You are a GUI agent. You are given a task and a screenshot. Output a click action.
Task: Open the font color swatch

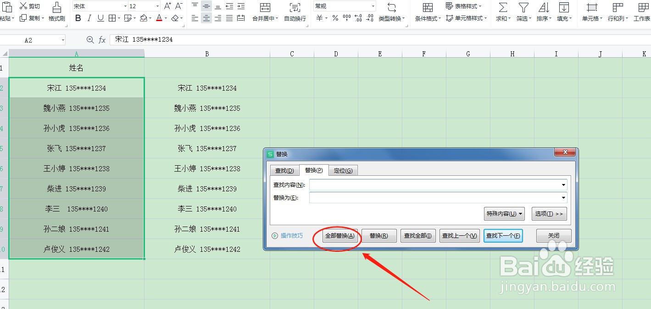tap(159, 18)
